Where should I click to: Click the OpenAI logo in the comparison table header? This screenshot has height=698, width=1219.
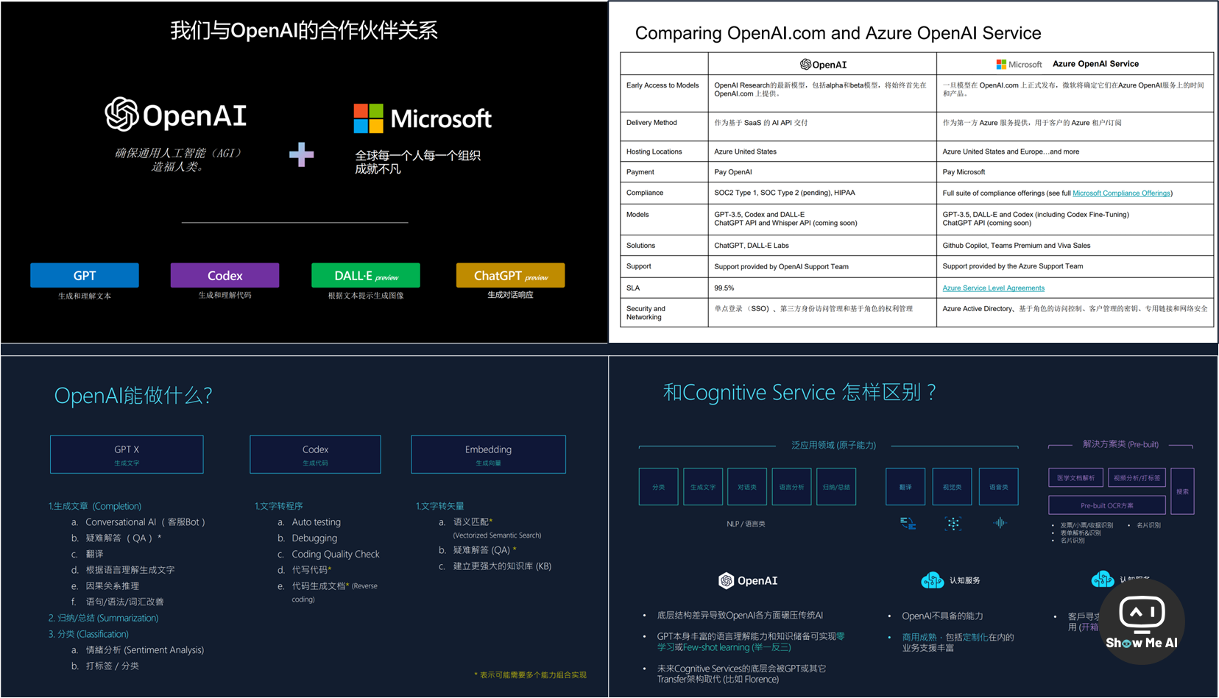coord(823,65)
